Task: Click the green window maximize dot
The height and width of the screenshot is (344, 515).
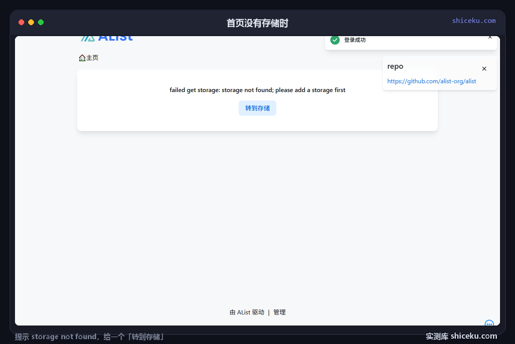Action: (41, 22)
